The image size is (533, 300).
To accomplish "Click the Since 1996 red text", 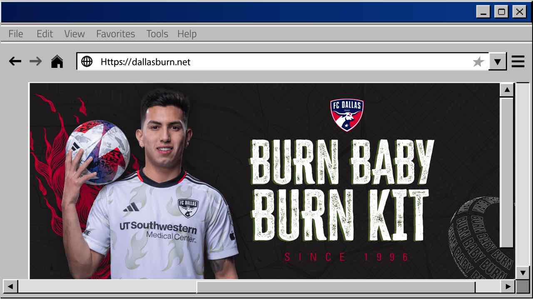I will [346, 257].
